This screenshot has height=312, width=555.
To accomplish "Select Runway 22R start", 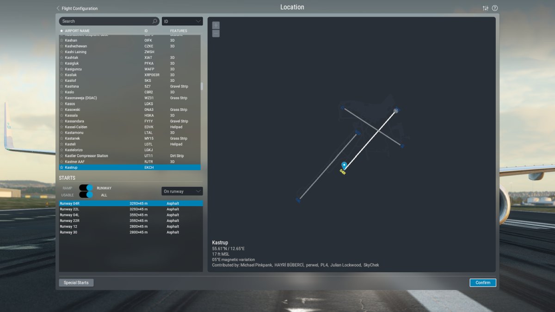I will point(130,220).
